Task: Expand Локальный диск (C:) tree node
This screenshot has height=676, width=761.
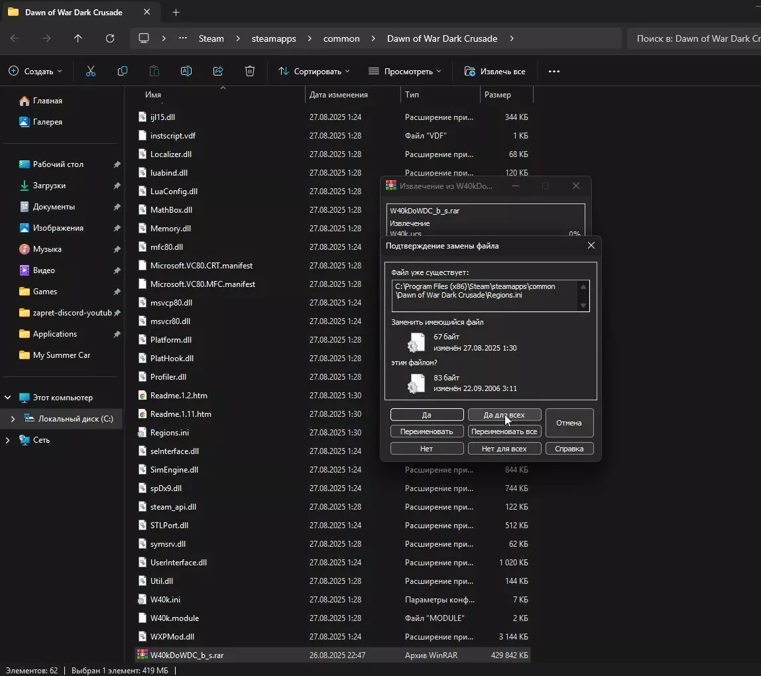Action: pyautogui.click(x=13, y=419)
